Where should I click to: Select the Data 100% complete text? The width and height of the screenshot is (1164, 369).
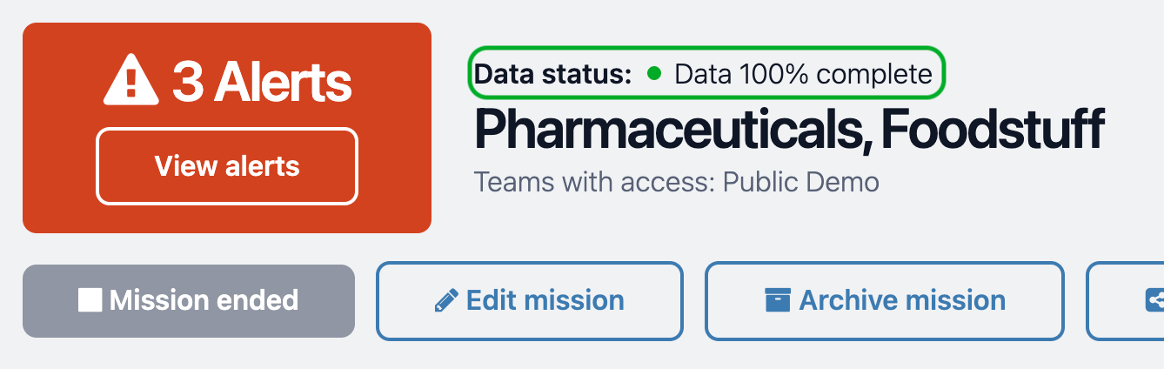(803, 74)
